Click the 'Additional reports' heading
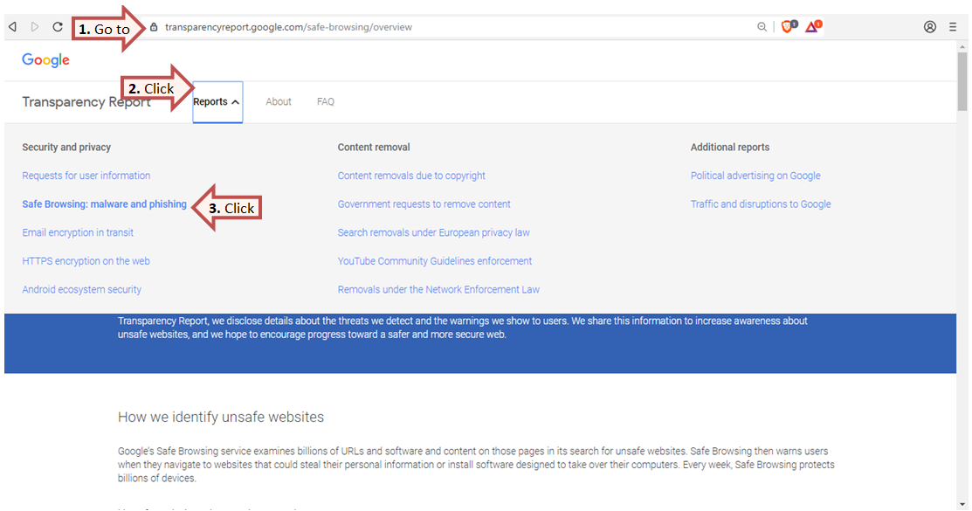972x511 pixels. (x=729, y=147)
